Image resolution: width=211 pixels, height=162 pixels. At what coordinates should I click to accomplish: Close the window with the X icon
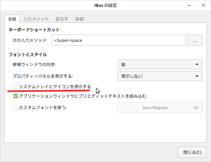click(x=203, y=5)
